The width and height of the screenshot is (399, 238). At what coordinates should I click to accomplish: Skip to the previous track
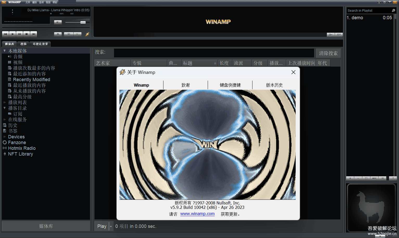(x=5, y=34)
